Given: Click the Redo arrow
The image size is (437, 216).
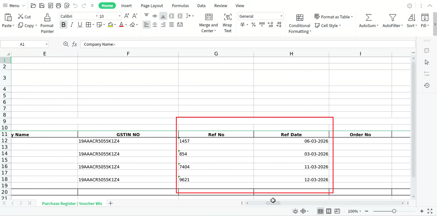Looking at the screenshot, I should 84,6.
